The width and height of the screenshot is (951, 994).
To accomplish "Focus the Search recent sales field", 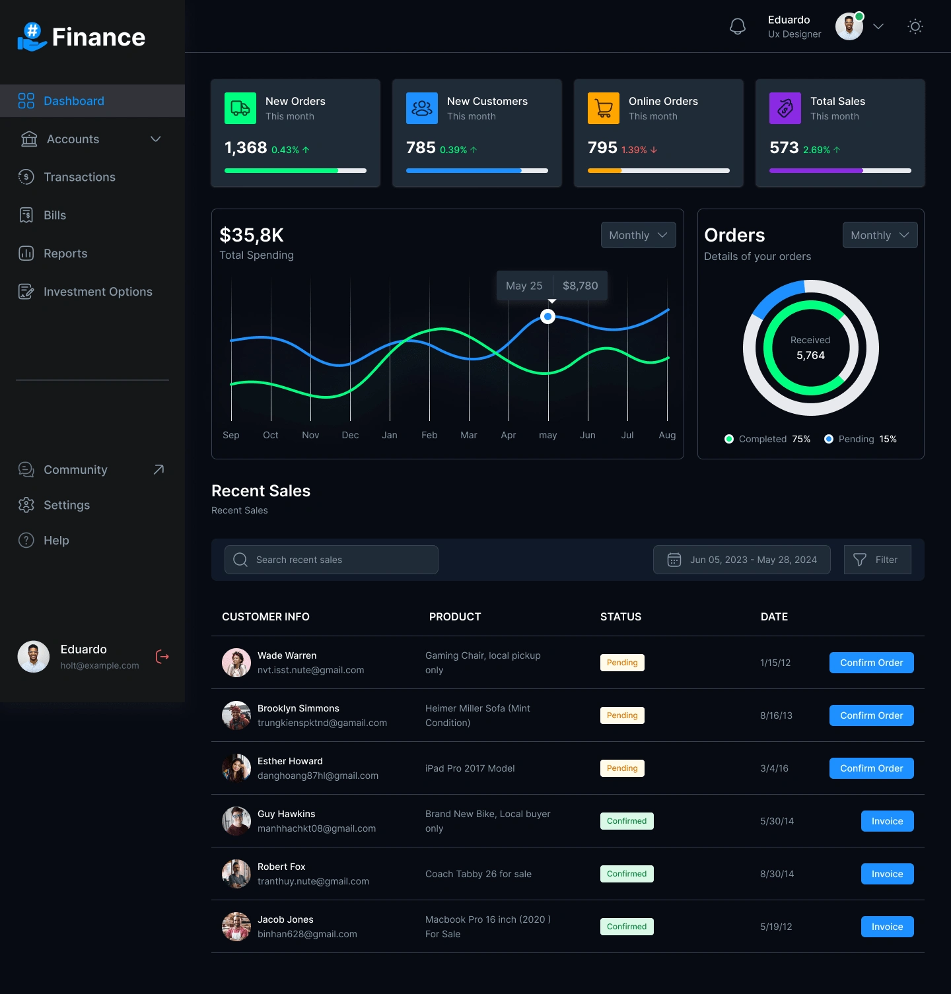I will [332, 560].
